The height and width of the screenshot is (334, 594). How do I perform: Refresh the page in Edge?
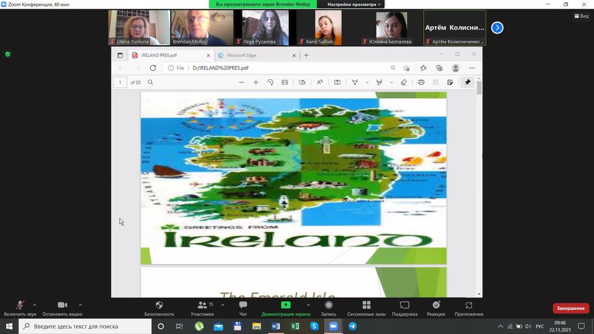(x=153, y=68)
